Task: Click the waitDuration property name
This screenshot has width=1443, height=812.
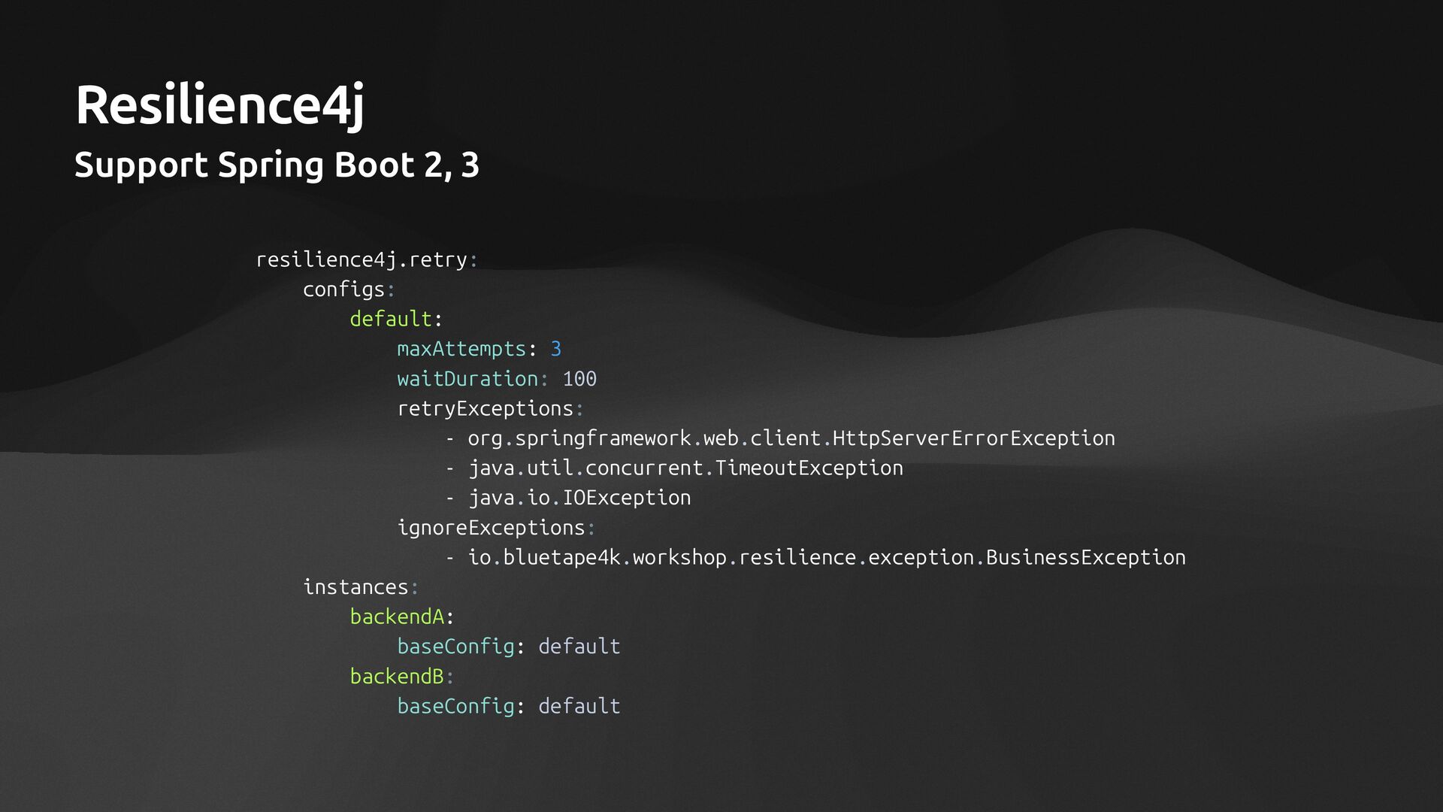Action: pyautogui.click(x=467, y=379)
